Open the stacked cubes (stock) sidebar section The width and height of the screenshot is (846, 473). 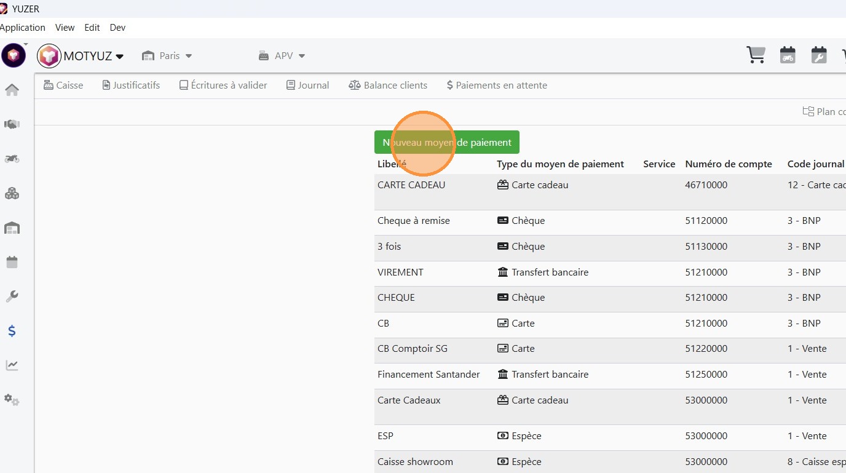click(x=12, y=193)
